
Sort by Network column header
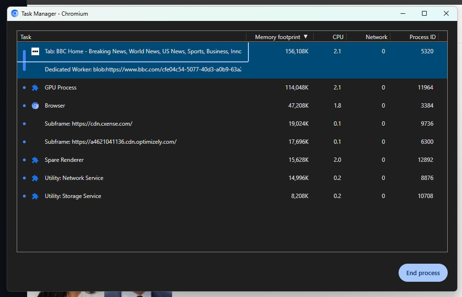point(376,37)
